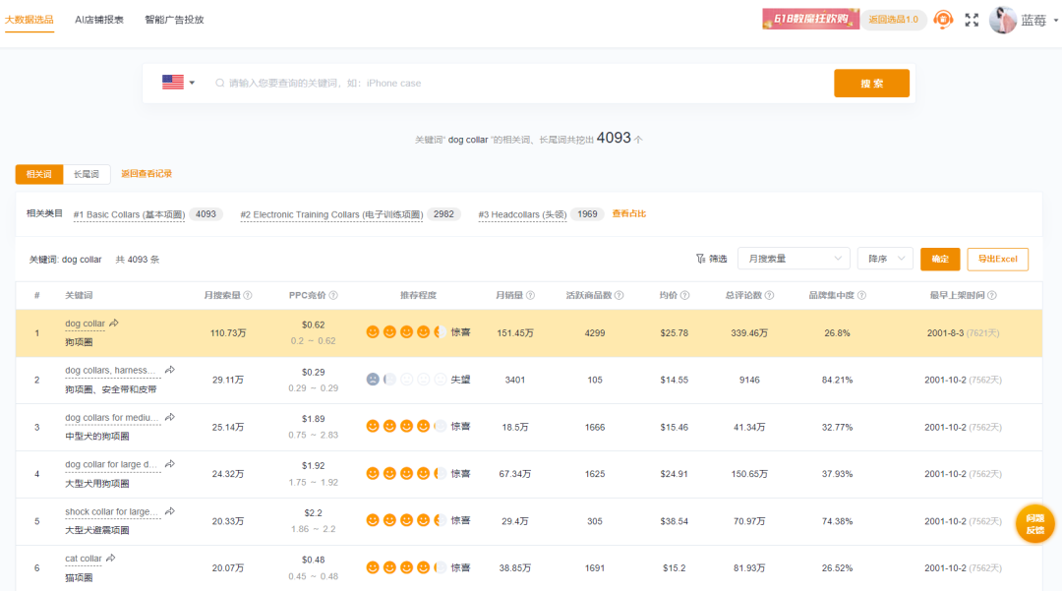Image resolution: width=1062 pixels, height=591 pixels.
Task: Open the cat collar keyword link
Action: click(84, 559)
